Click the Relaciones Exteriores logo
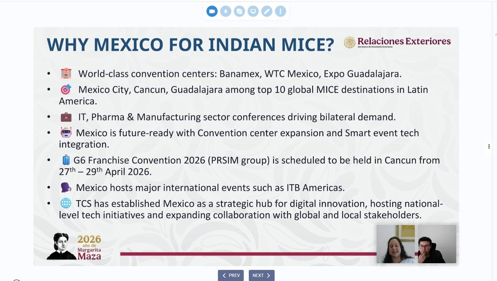 (x=398, y=42)
